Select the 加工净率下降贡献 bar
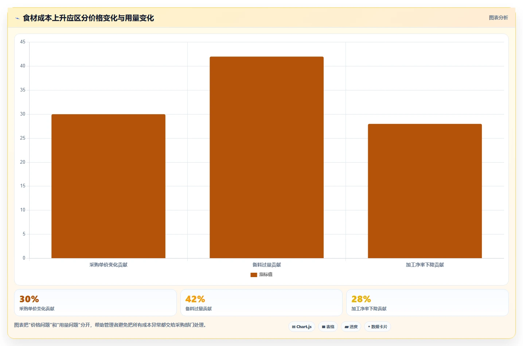Image resolution: width=523 pixels, height=346 pixels. tap(425, 191)
